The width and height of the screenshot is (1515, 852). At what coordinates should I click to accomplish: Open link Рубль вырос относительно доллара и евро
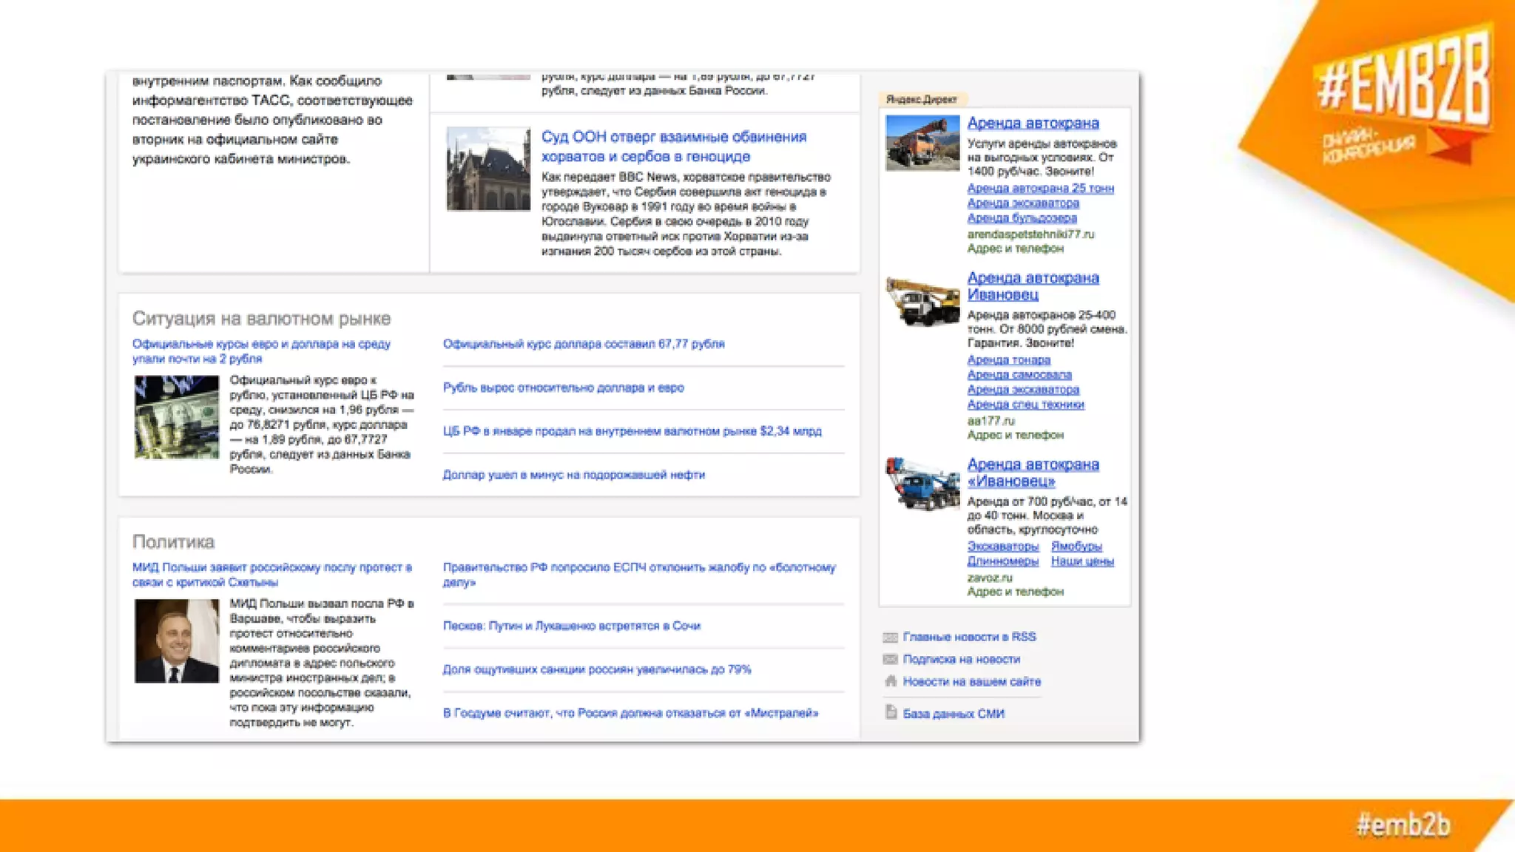pos(563,388)
